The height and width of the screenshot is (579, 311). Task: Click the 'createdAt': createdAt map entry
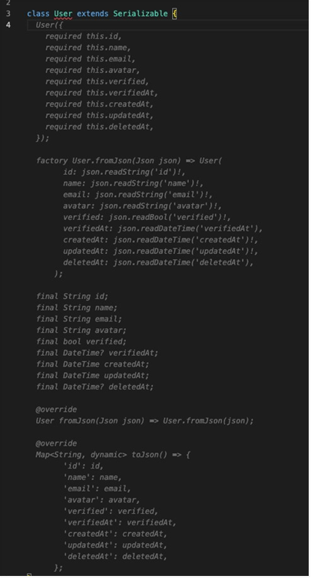click(x=115, y=534)
